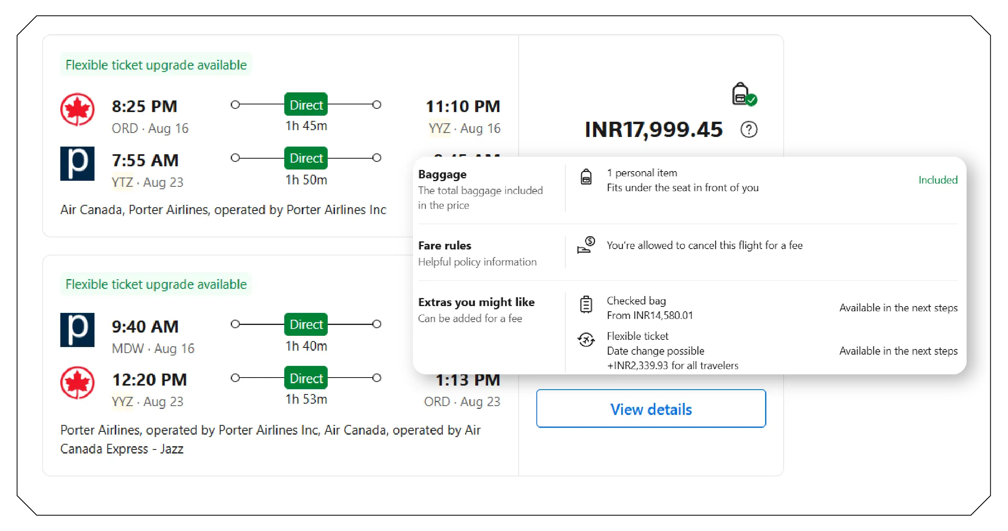This screenshot has height=531, width=1008.
Task: Click the Direct badge above 1h 53m duration
Action: (306, 378)
